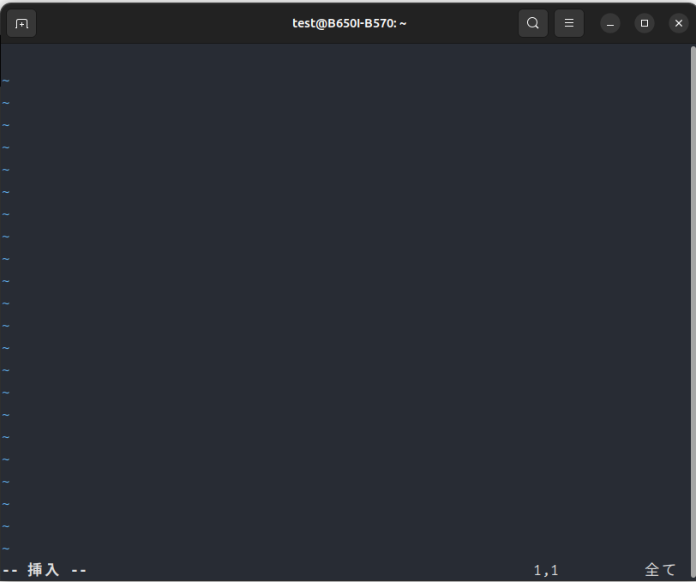This screenshot has height=582, width=696.
Task: Click the '-- 挿入 --' mode indicator
Action: [x=45, y=570]
